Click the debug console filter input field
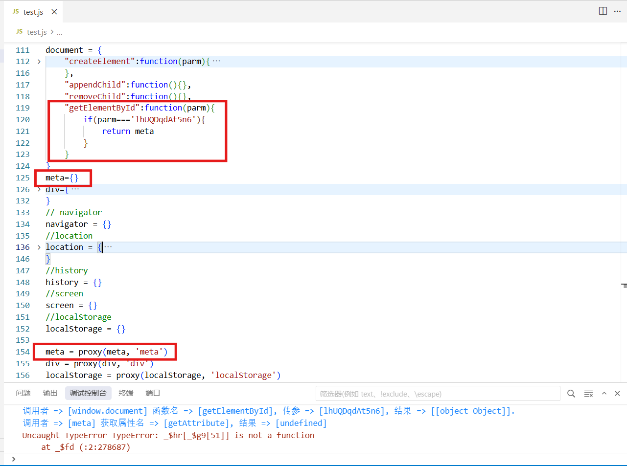This screenshot has width=627, height=466. click(x=438, y=394)
